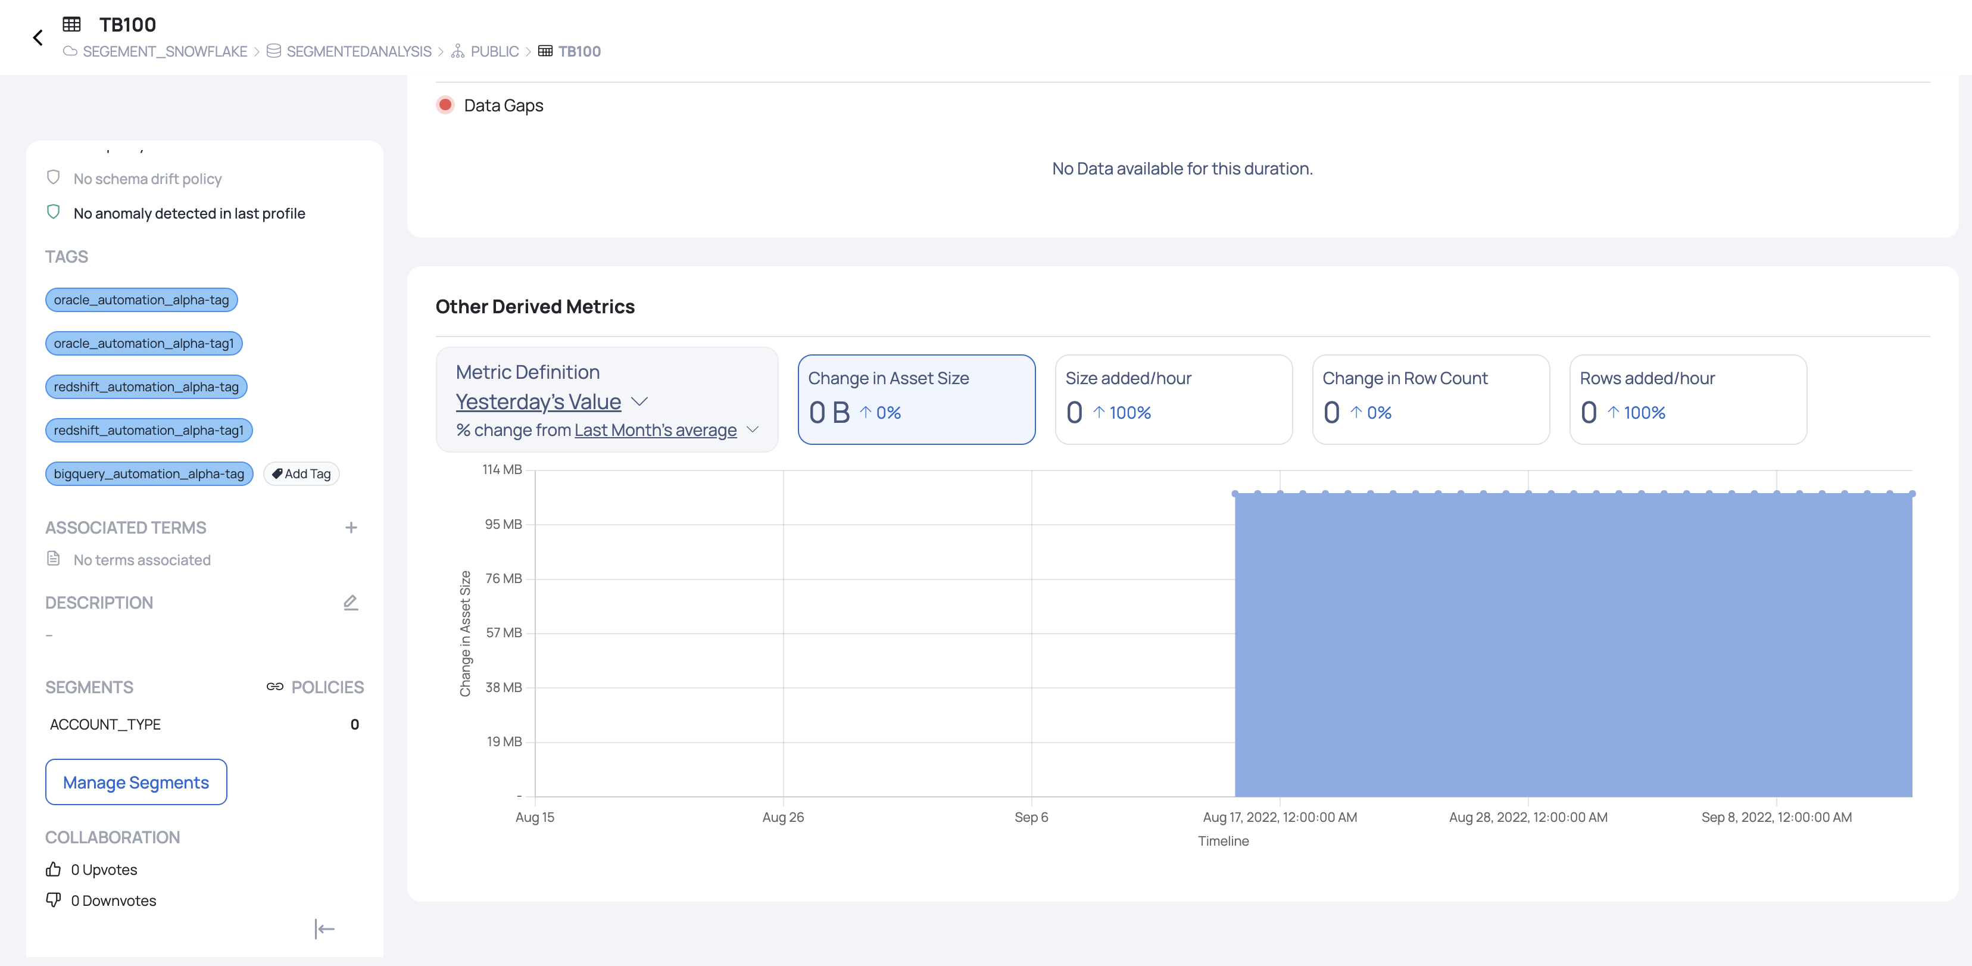Select the Change in Row Count card

(x=1430, y=399)
